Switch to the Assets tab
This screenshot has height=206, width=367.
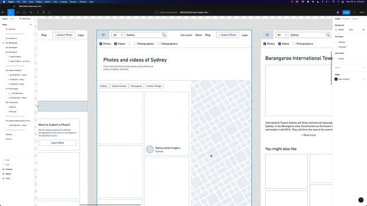pyautogui.click(x=12, y=19)
